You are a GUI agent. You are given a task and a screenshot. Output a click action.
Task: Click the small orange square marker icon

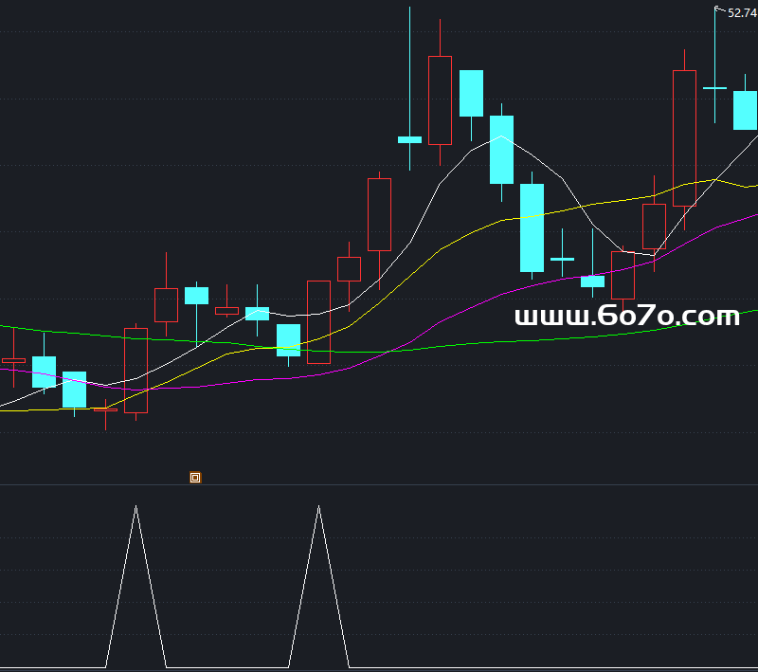(x=195, y=478)
